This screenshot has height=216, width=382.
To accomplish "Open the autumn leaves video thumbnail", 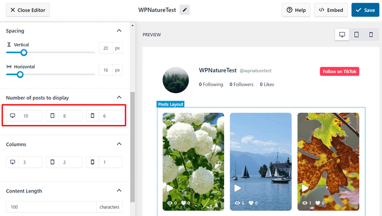I will click(x=328, y=162).
